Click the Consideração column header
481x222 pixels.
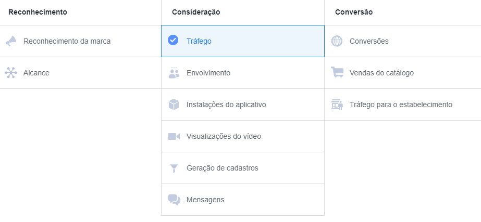pos(196,12)
